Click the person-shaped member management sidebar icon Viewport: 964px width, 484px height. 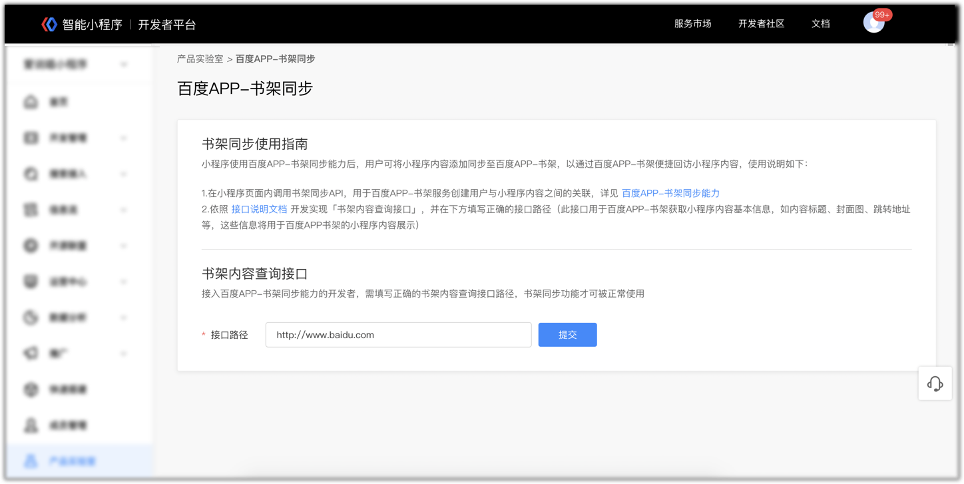point(31,425)
